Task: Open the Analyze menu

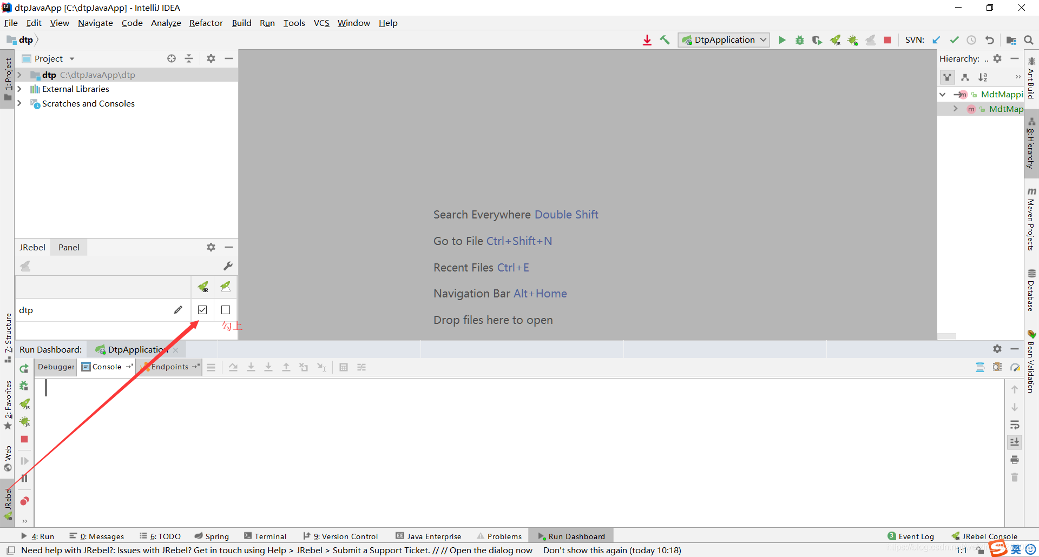Action: 166,23
